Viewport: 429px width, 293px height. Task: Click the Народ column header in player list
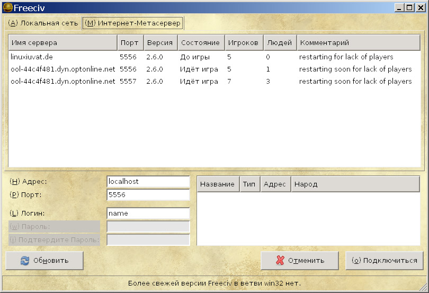pos(355,184)
